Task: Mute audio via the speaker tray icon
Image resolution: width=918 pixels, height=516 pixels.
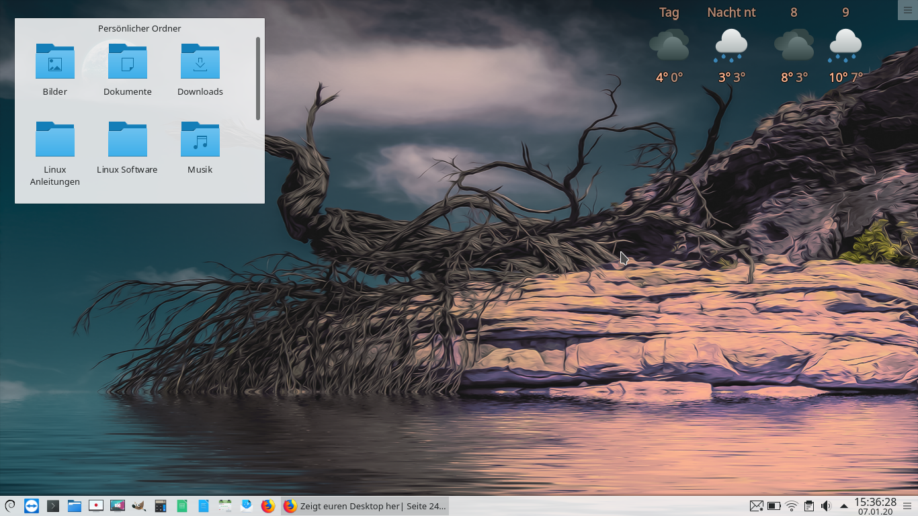Action: (x=825, y=506)
